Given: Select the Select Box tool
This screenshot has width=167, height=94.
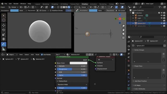Looking at the screenshot, I should (4, 16).
